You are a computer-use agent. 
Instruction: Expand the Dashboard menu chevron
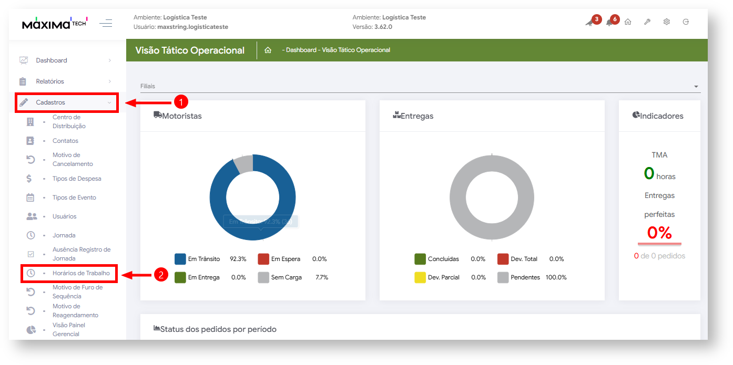(109, 60)
